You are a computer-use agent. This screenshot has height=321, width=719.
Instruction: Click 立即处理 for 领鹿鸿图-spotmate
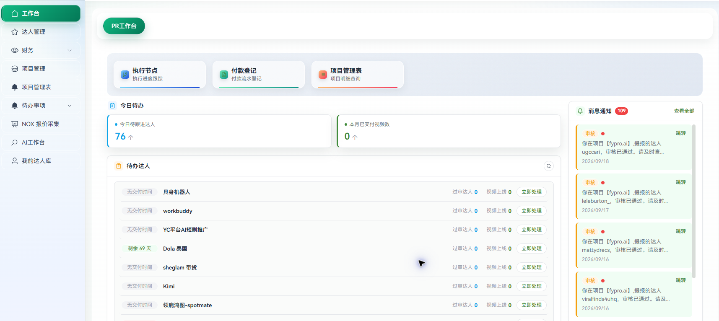531,305
